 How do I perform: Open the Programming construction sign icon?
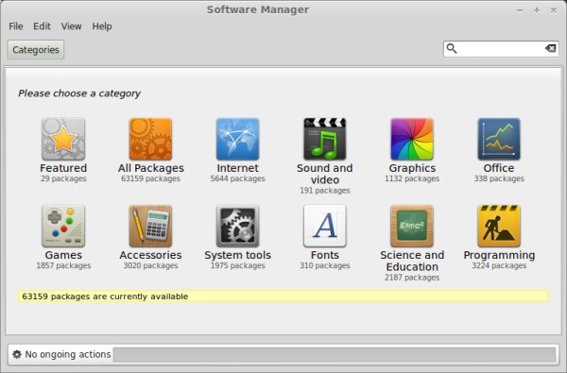[x=499, y=226]
